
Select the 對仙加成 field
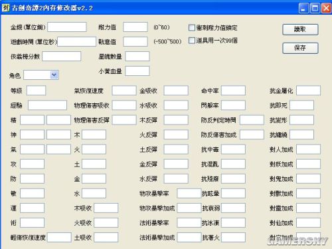[308, 223]
